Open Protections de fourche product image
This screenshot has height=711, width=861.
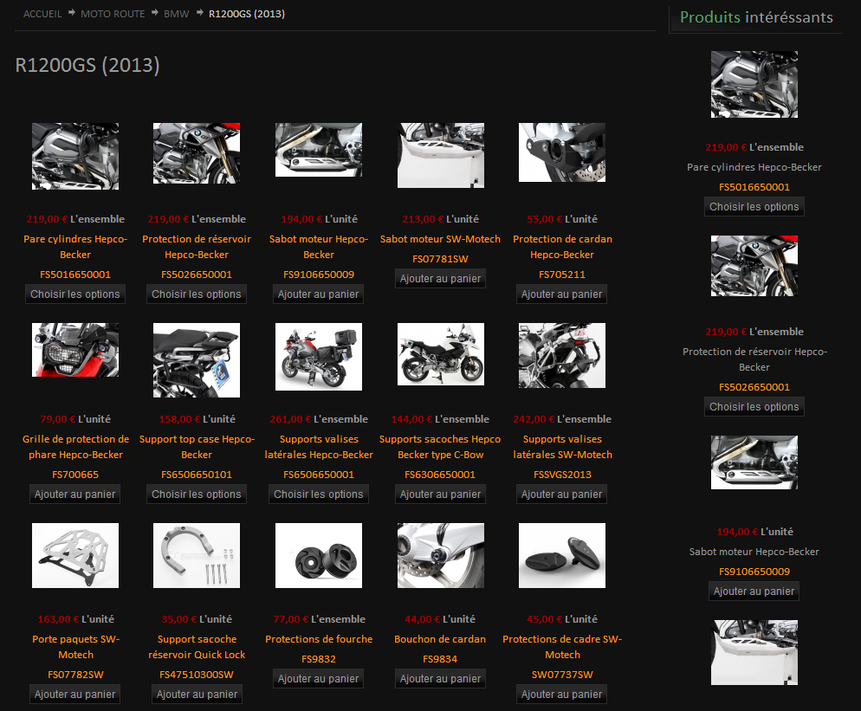click(x=319, y=555)
